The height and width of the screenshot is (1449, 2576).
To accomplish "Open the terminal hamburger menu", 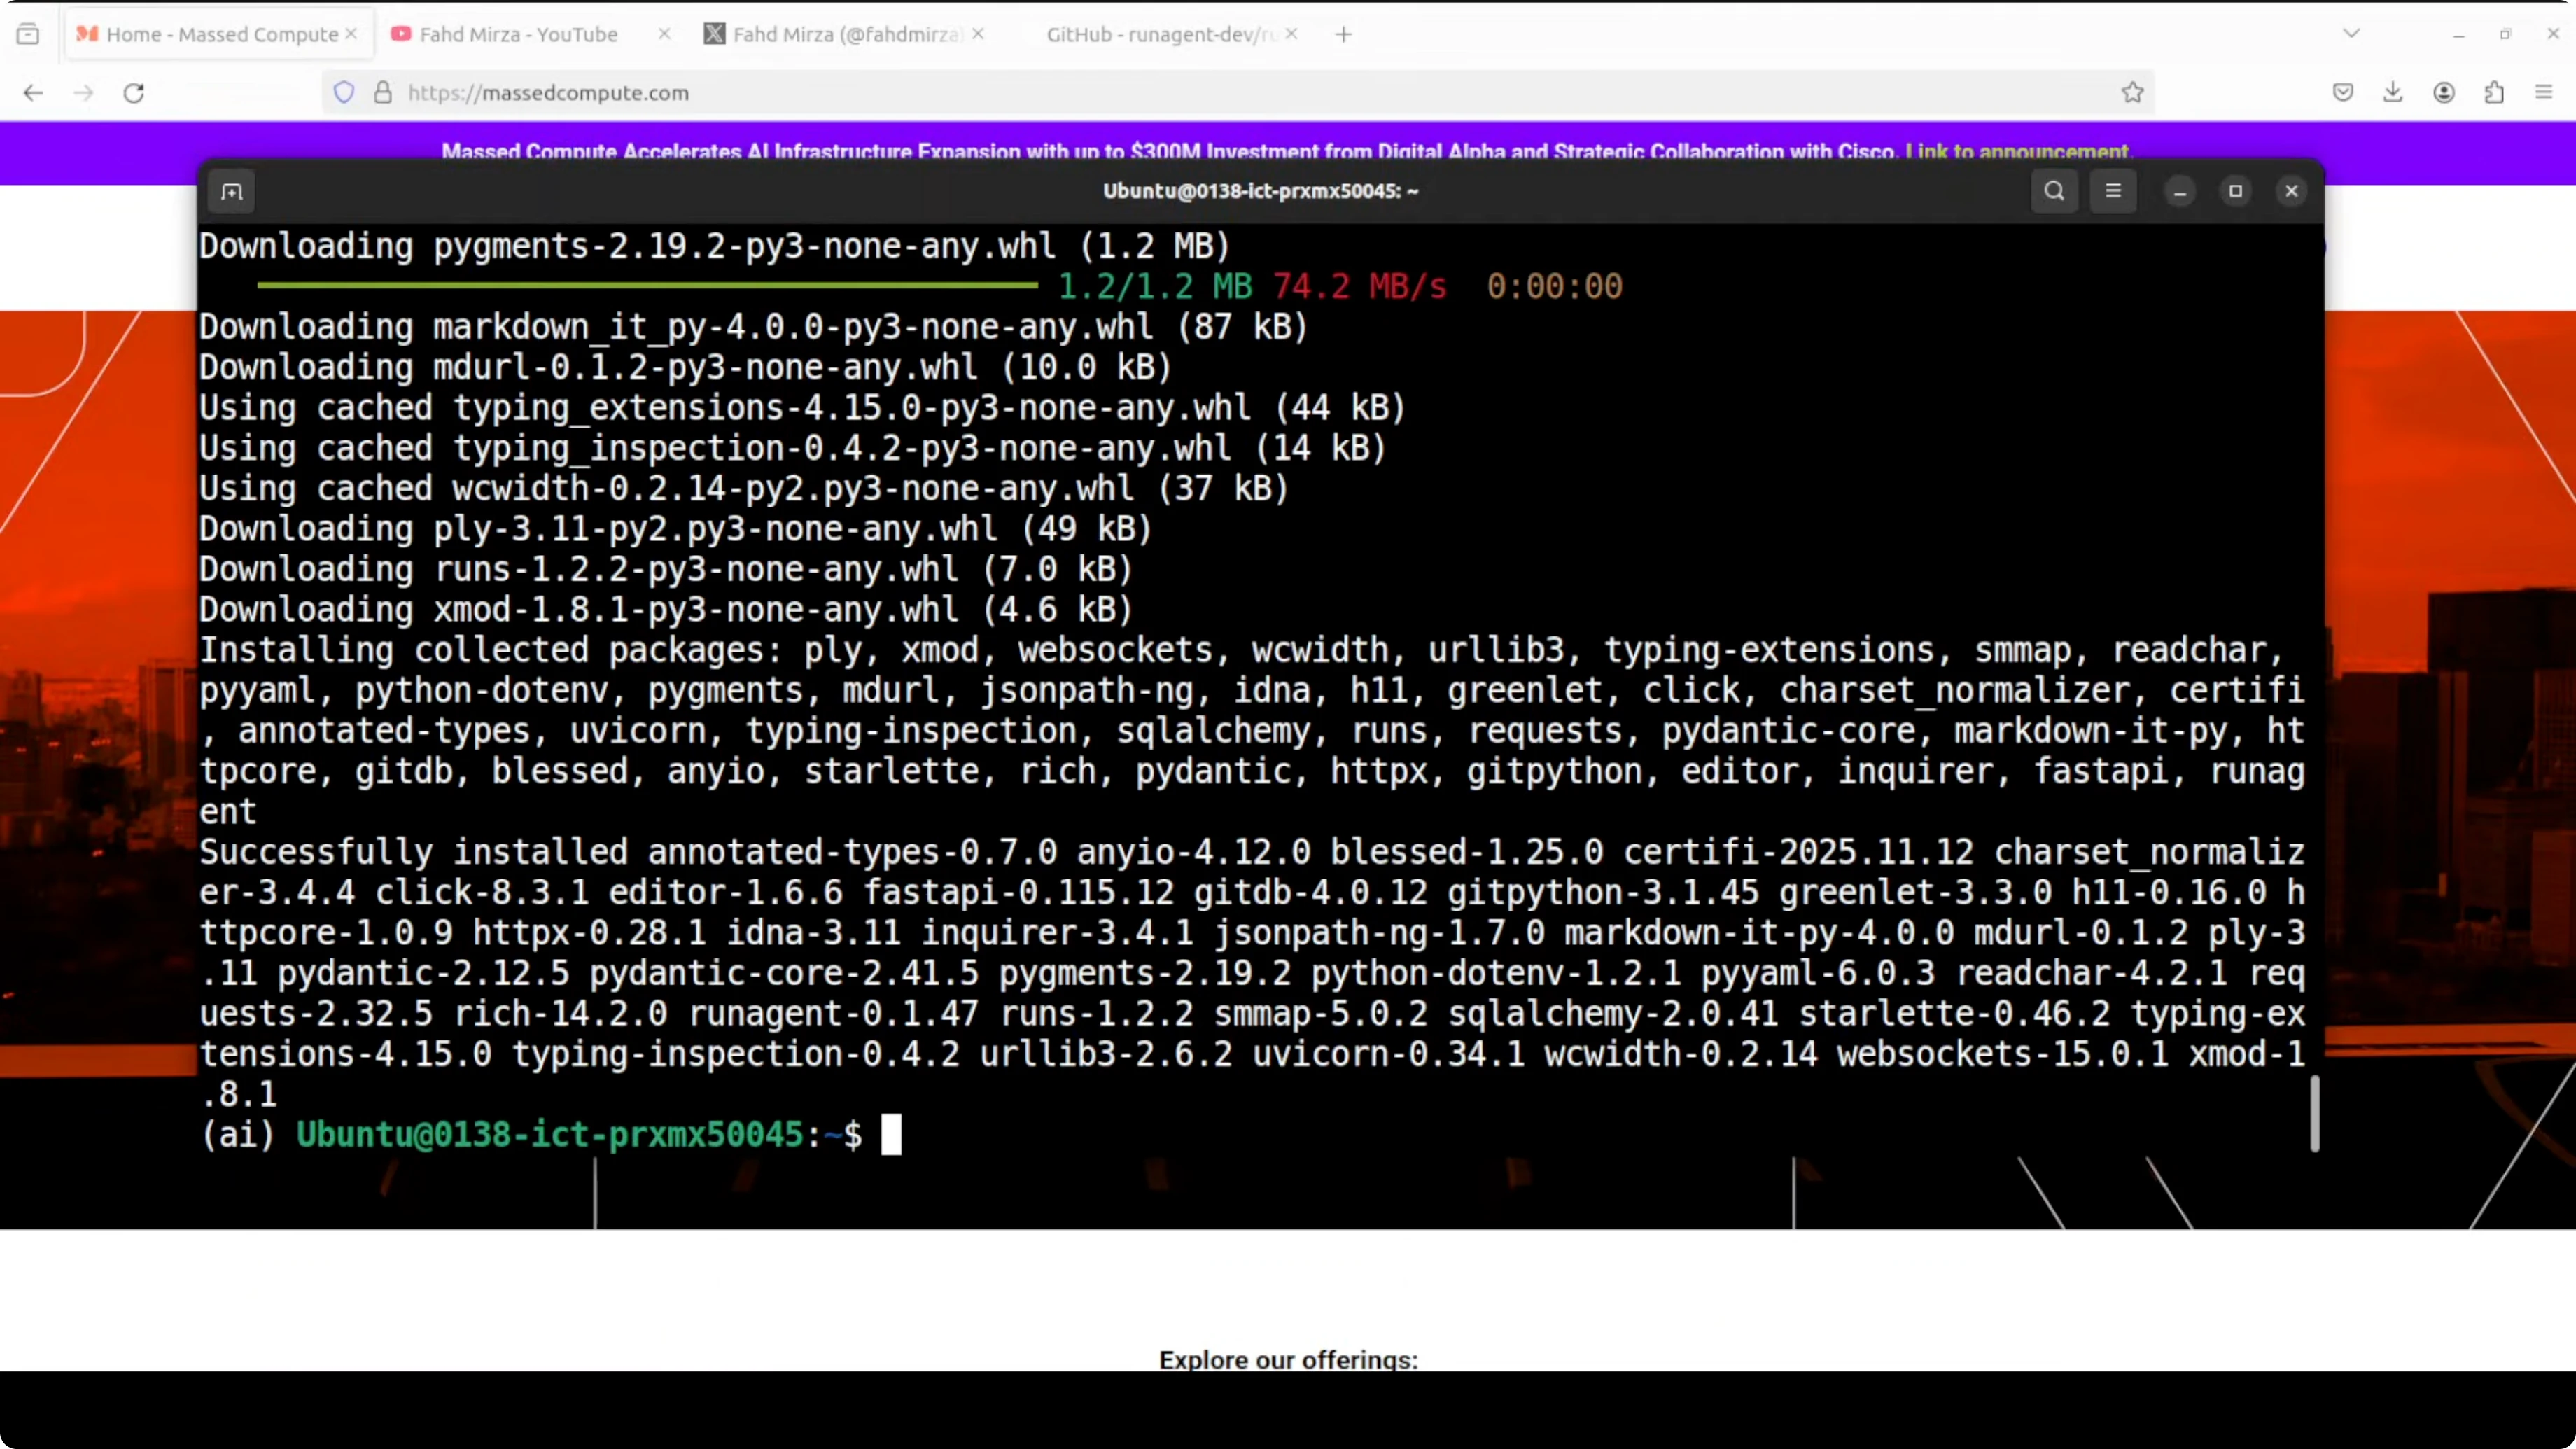I will coord(2113,191).
